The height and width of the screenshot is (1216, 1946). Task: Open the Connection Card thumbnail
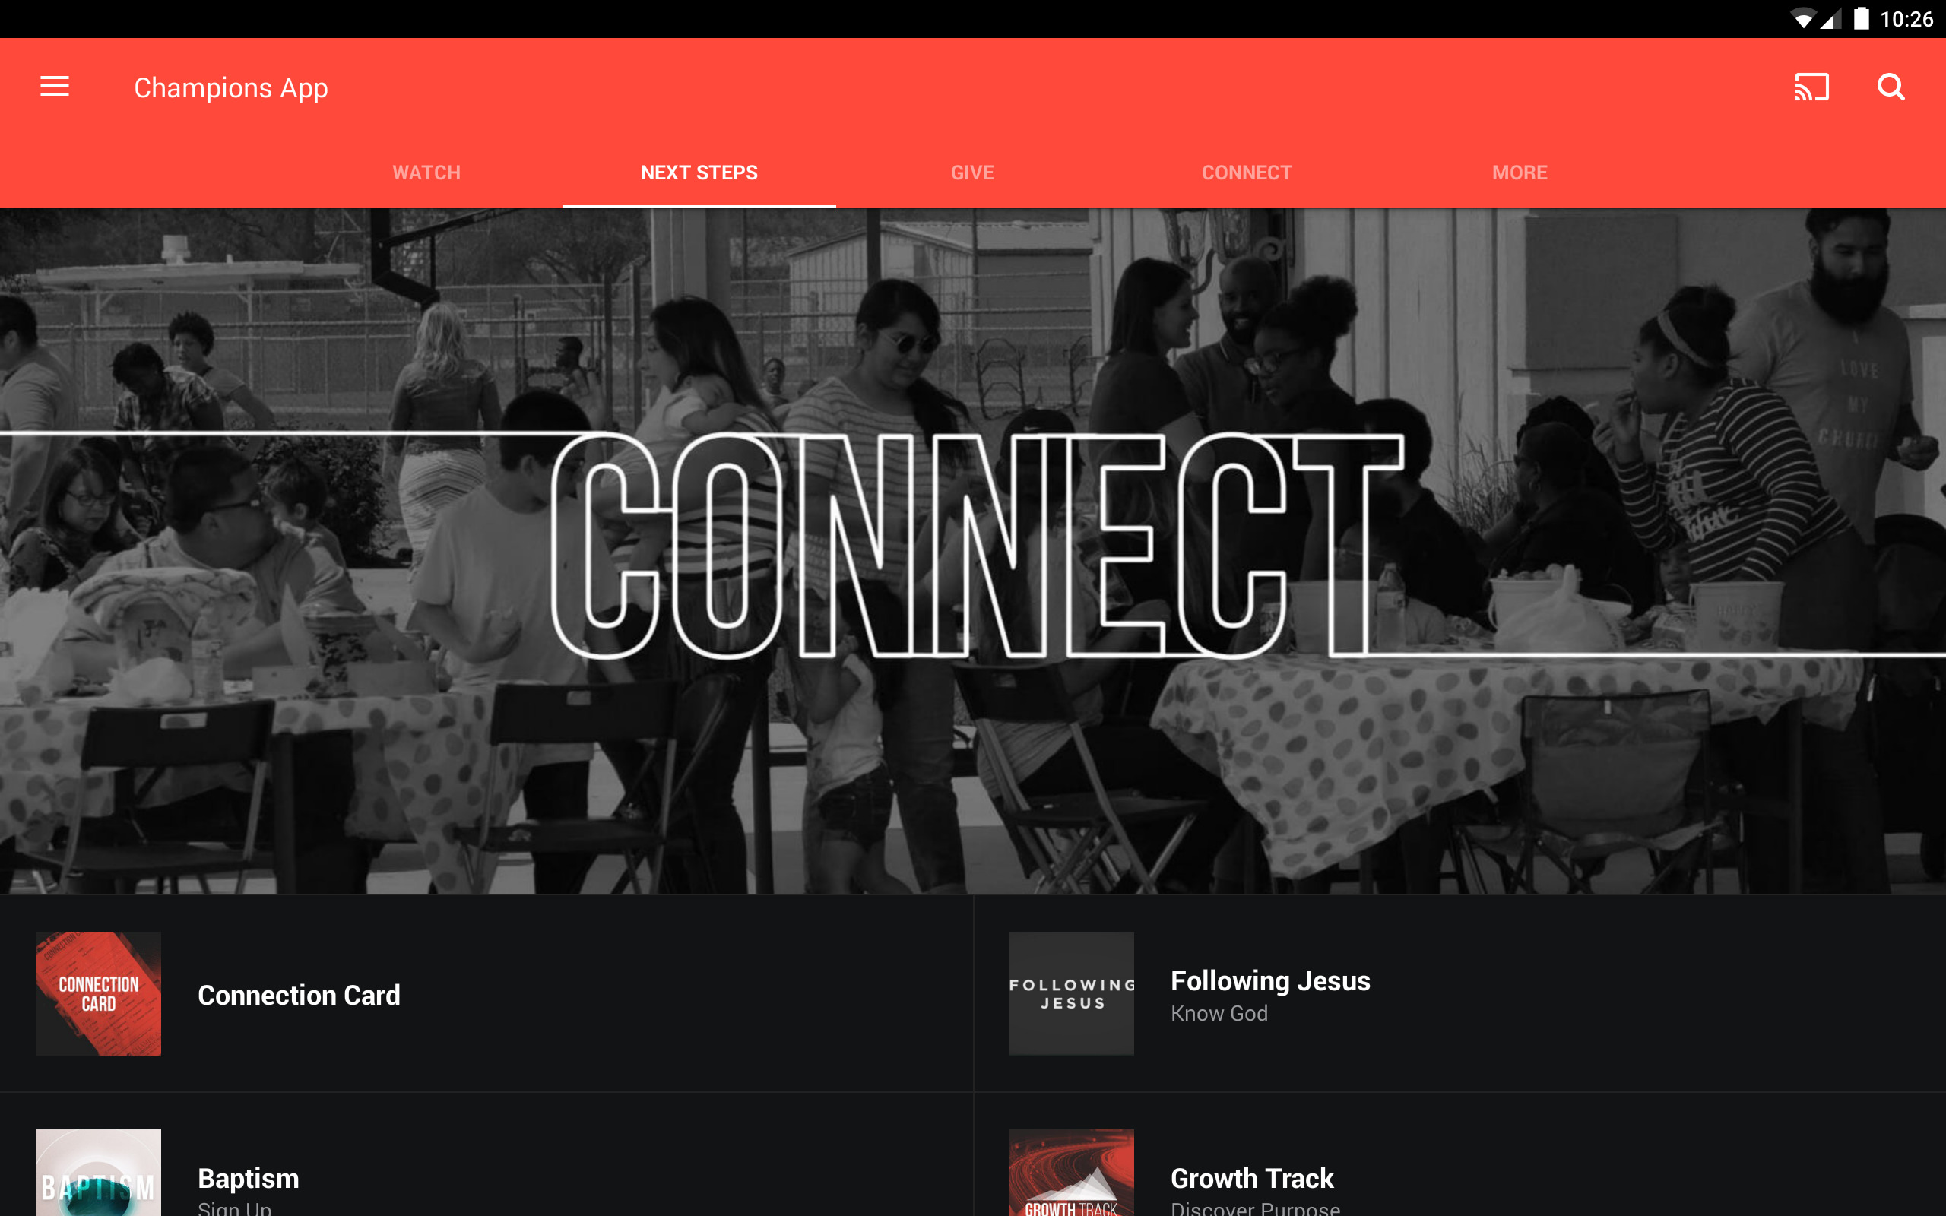99,994
